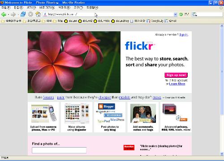Viewport: 224px width, 161px height.
Task: Click the 'cheaper' tag link in quote
Action: (x=105, y=97)
